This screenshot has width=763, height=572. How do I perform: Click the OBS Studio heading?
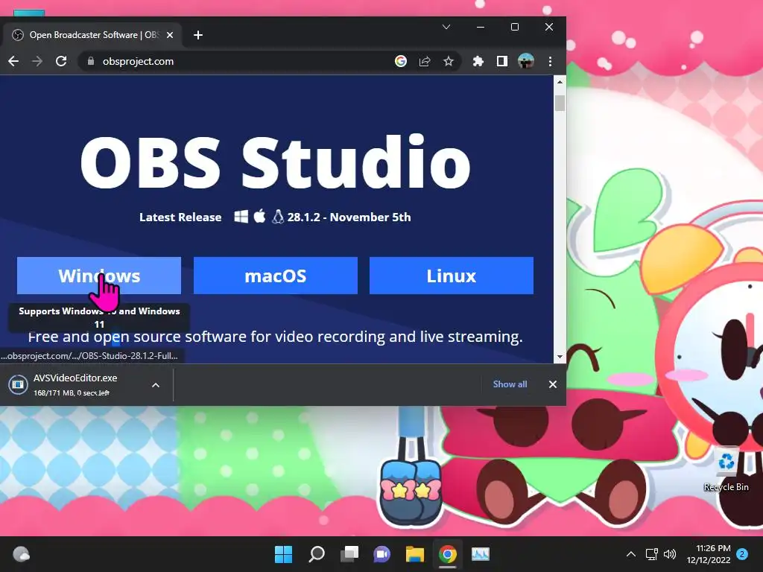276,162
